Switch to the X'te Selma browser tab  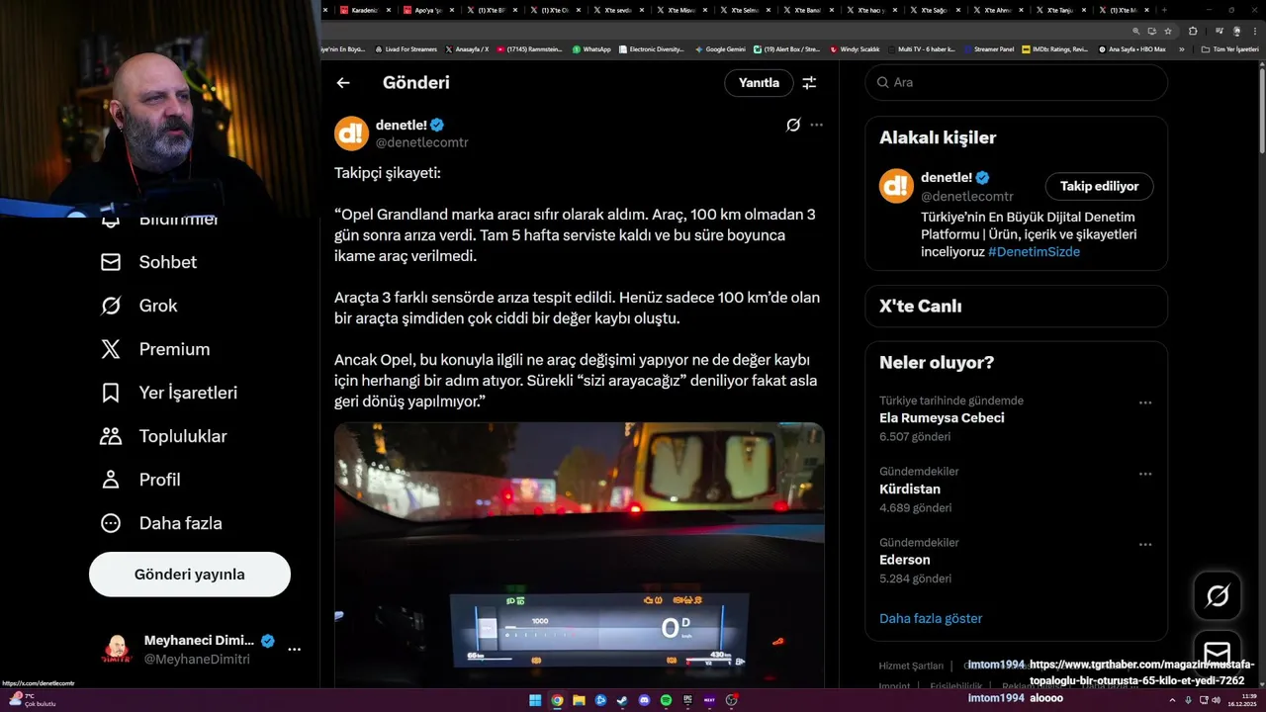(743, 10)
